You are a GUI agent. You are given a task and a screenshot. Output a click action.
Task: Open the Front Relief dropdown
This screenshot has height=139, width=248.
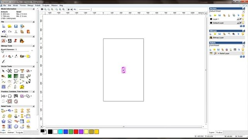tap(243, 46)
